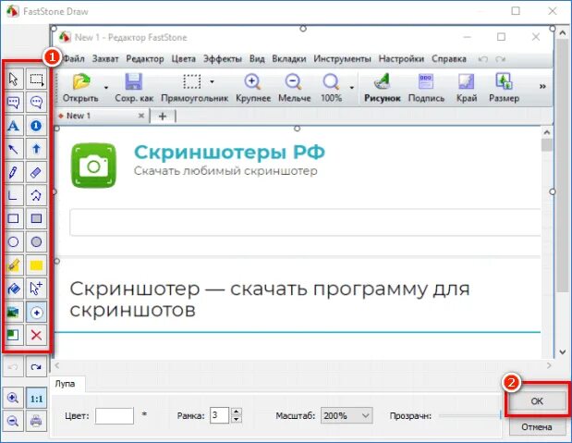The width and height of the screenshot is (572, 443).
Task: Click the Рамка value field
Action: (219, 415)
